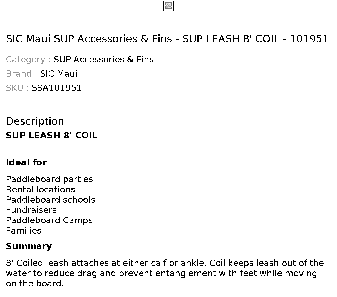337x297 pixels.
Task: Click the SKU label
Action: pyautogui.click(x=17, y=88)
